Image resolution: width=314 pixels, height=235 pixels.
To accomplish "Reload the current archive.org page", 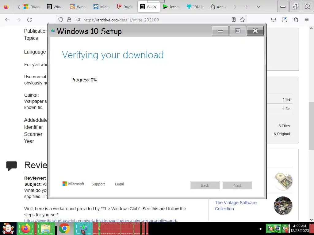I will pyautogui.click(x=29, y=20).
